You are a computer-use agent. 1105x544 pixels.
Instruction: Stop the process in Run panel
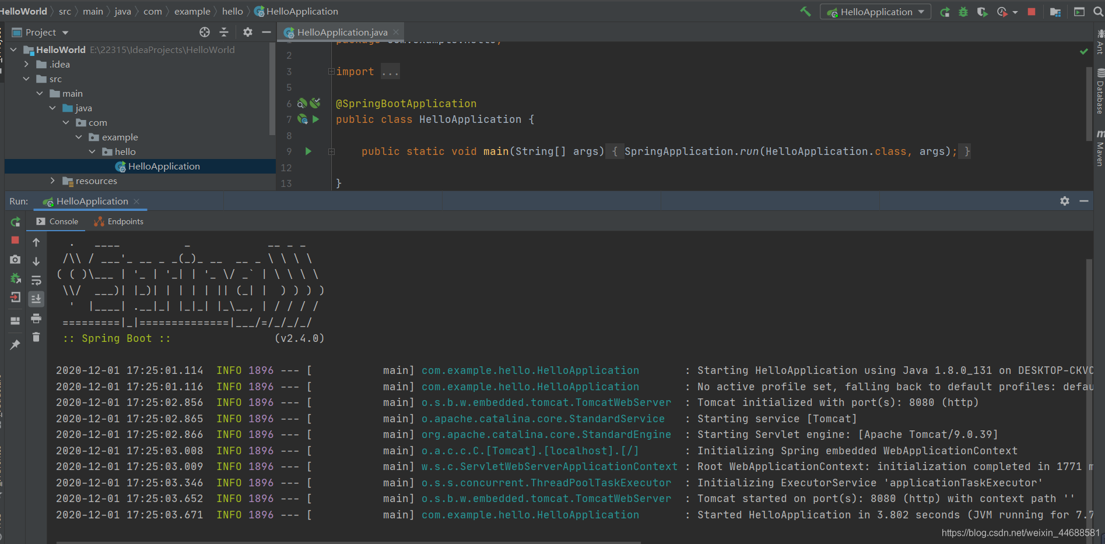click(x=15, y=240)
